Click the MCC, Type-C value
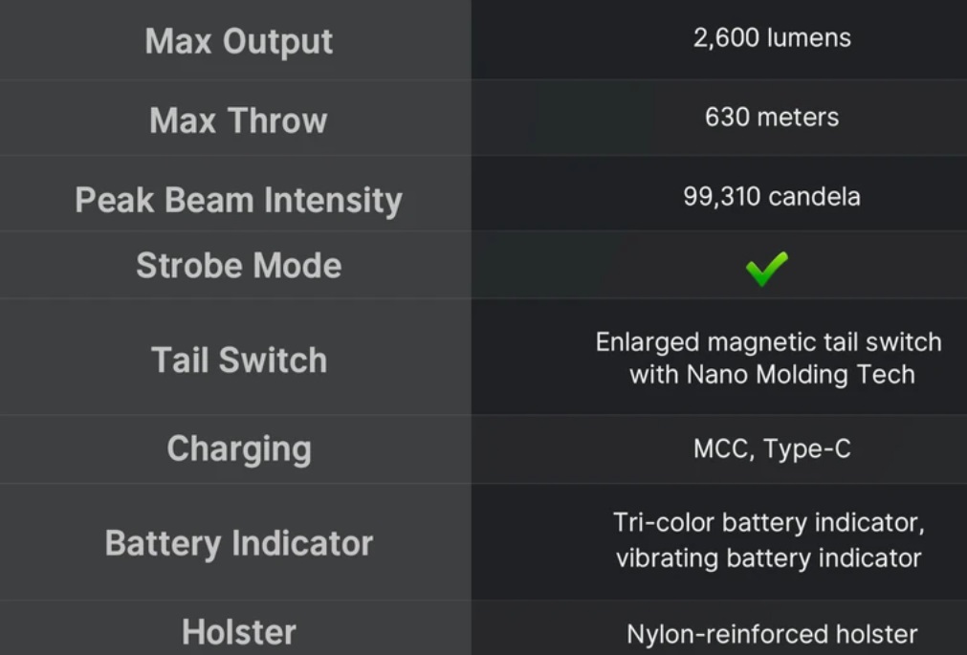967x655 pixels. 772,448
